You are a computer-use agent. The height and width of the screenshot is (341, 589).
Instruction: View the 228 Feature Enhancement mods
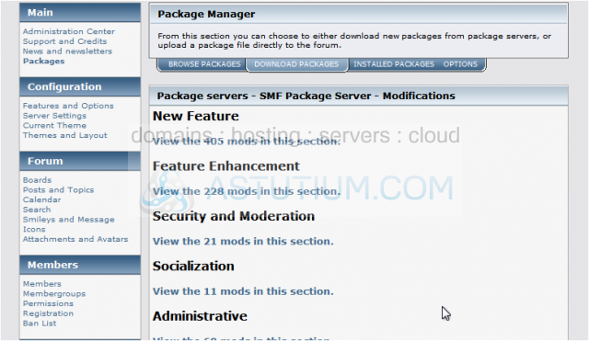coord(247,191)
